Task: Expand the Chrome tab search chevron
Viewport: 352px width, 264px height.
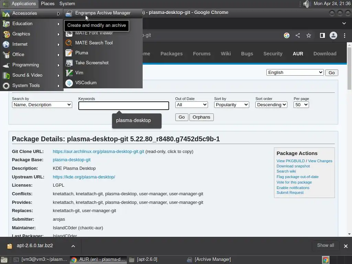Action: [344, 23]
